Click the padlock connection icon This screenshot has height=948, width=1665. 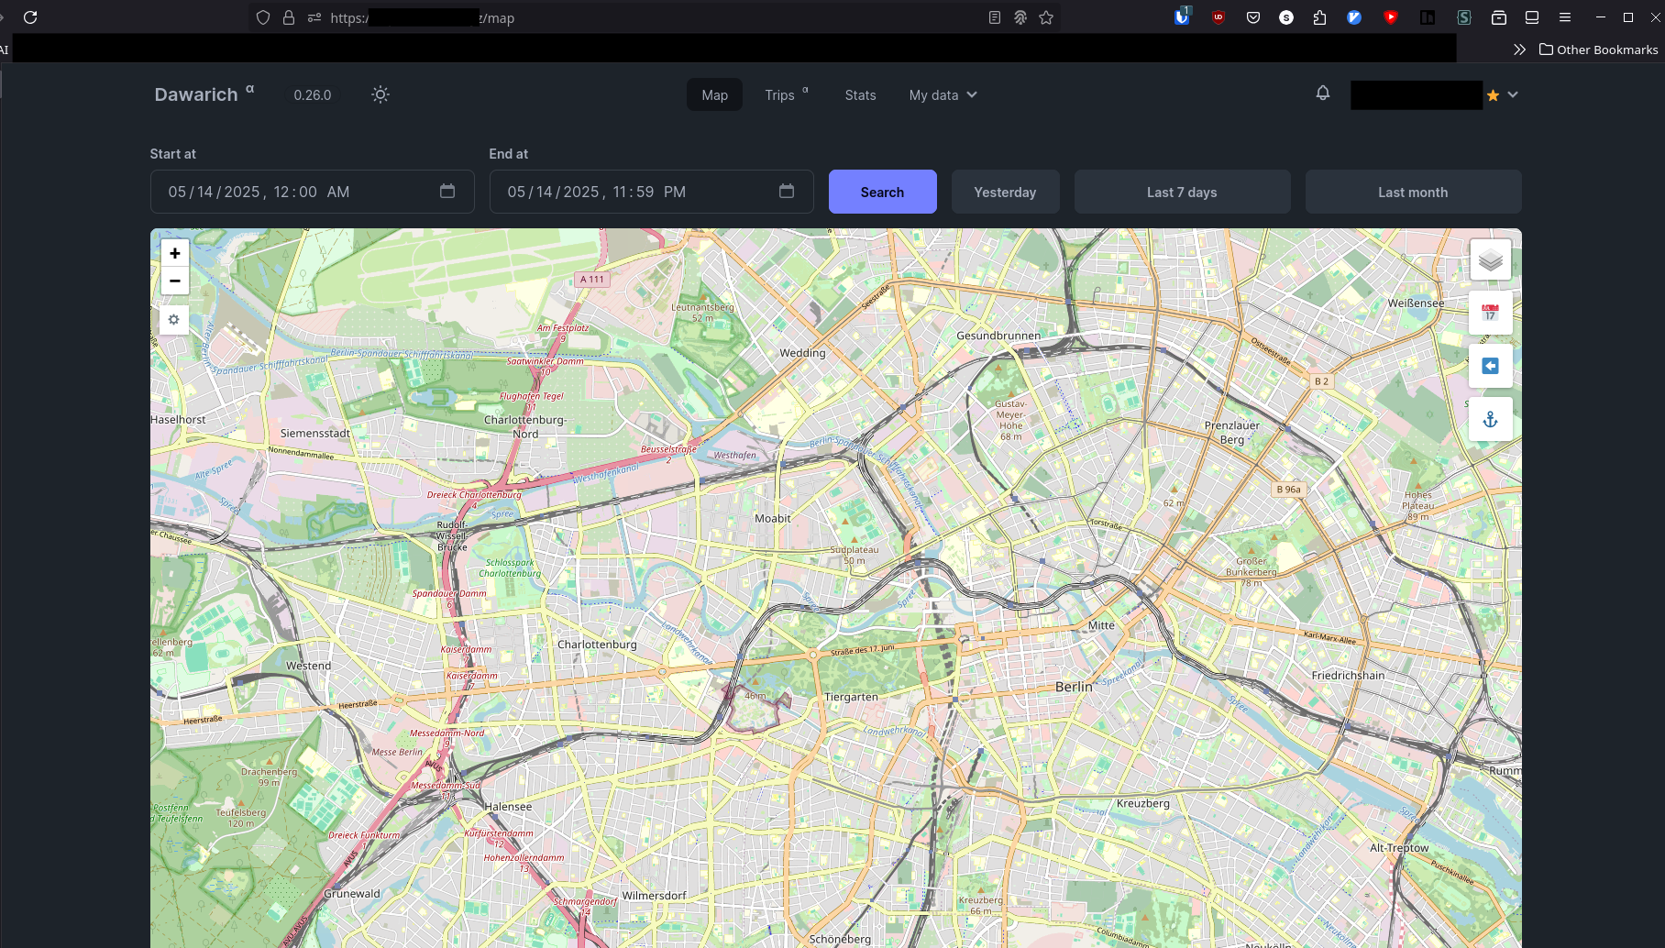point(289,17)
